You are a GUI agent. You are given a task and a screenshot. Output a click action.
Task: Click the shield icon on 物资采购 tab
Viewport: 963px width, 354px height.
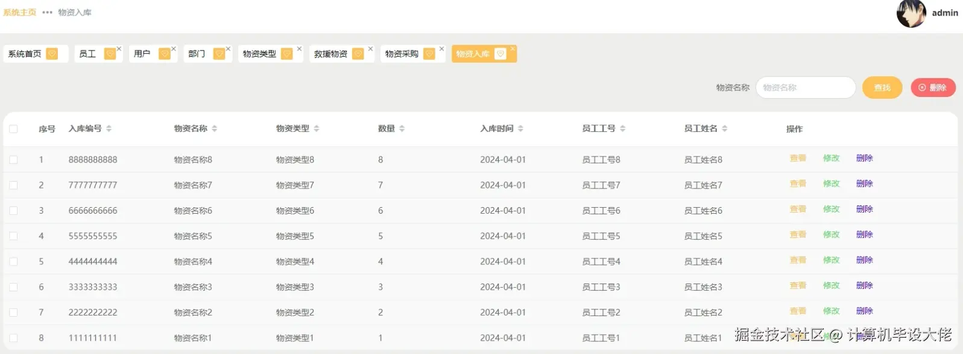pyautogui.click(x=429, y=54)
